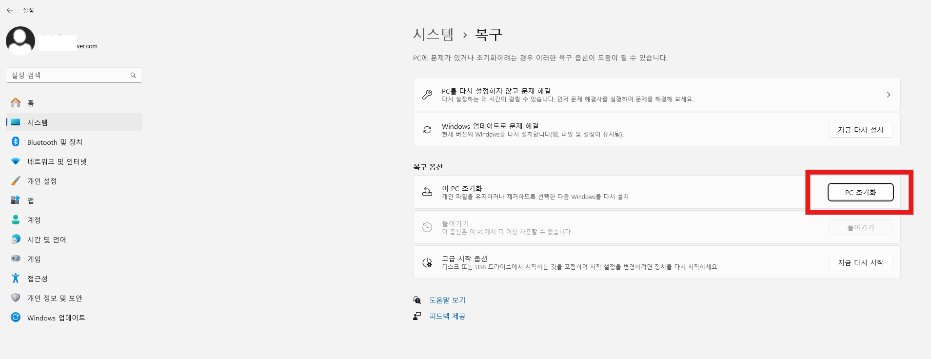Click the network Wi-Fi icon
This screenshot has height=359, width=931.
pyautogui.click(x=16, y=161)
